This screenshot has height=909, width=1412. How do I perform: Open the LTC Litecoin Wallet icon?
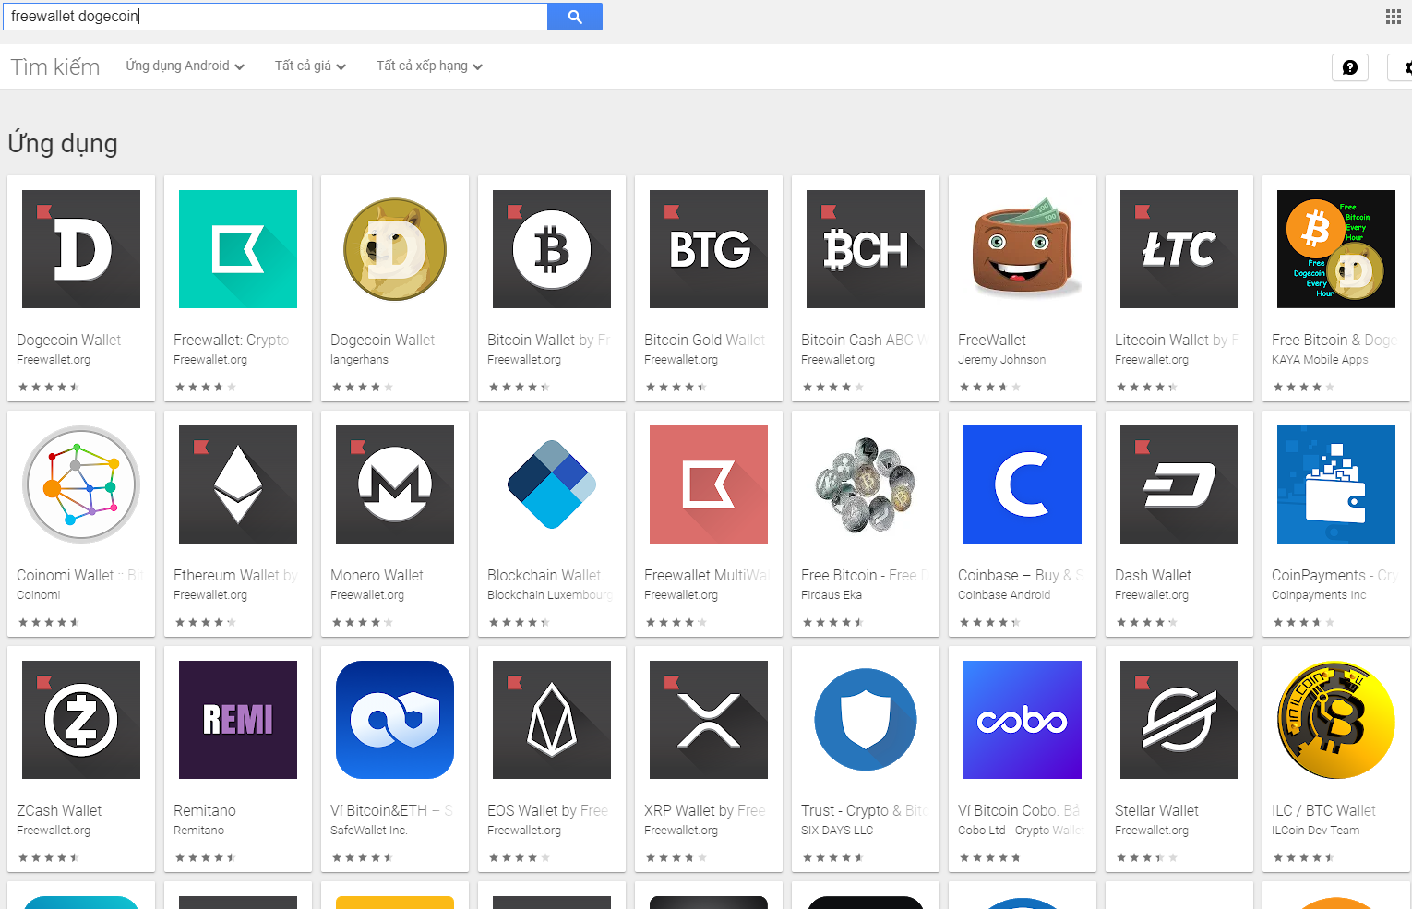[x=1179, y=249]
